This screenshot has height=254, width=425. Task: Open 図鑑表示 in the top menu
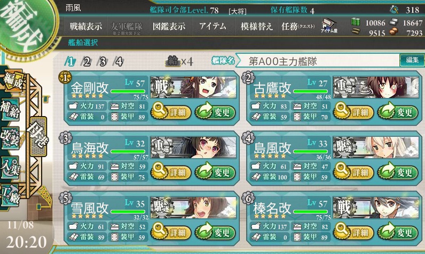[169, 26]
